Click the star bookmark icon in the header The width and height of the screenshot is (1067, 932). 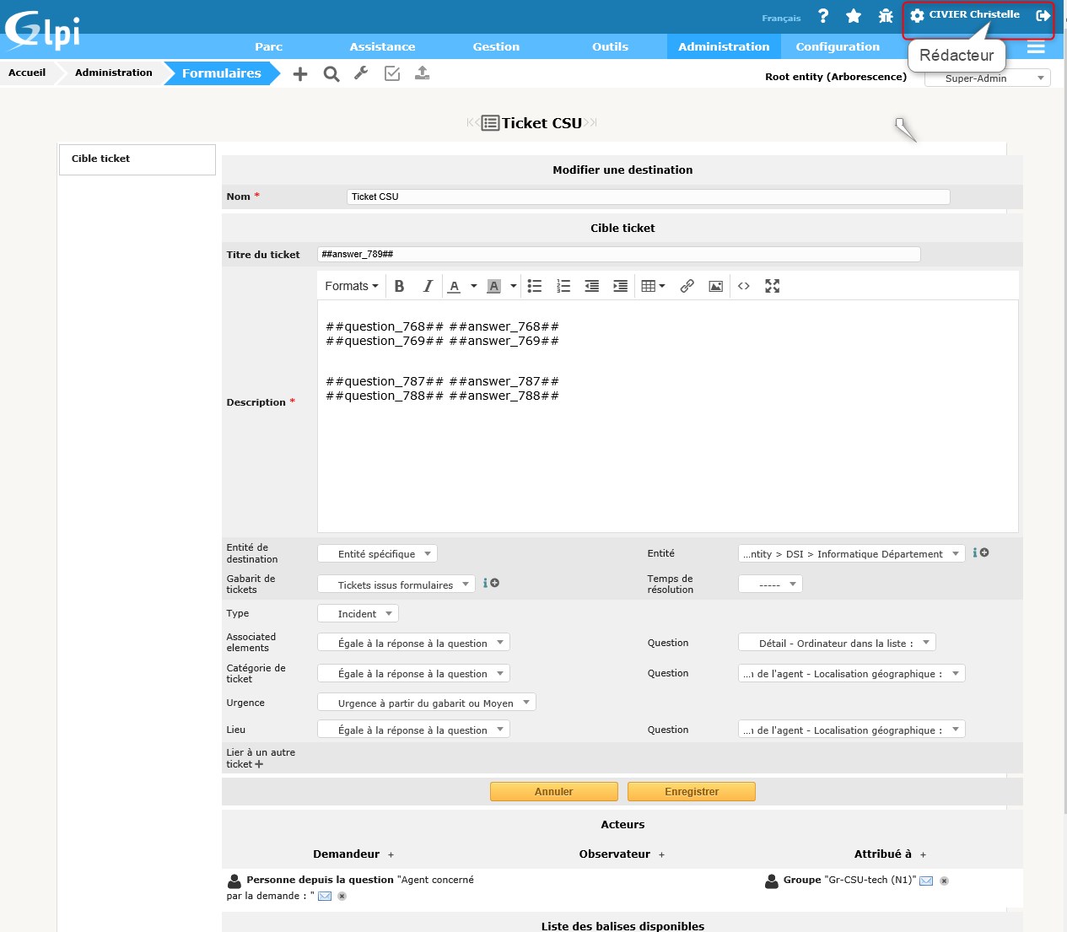click(853, 15)
